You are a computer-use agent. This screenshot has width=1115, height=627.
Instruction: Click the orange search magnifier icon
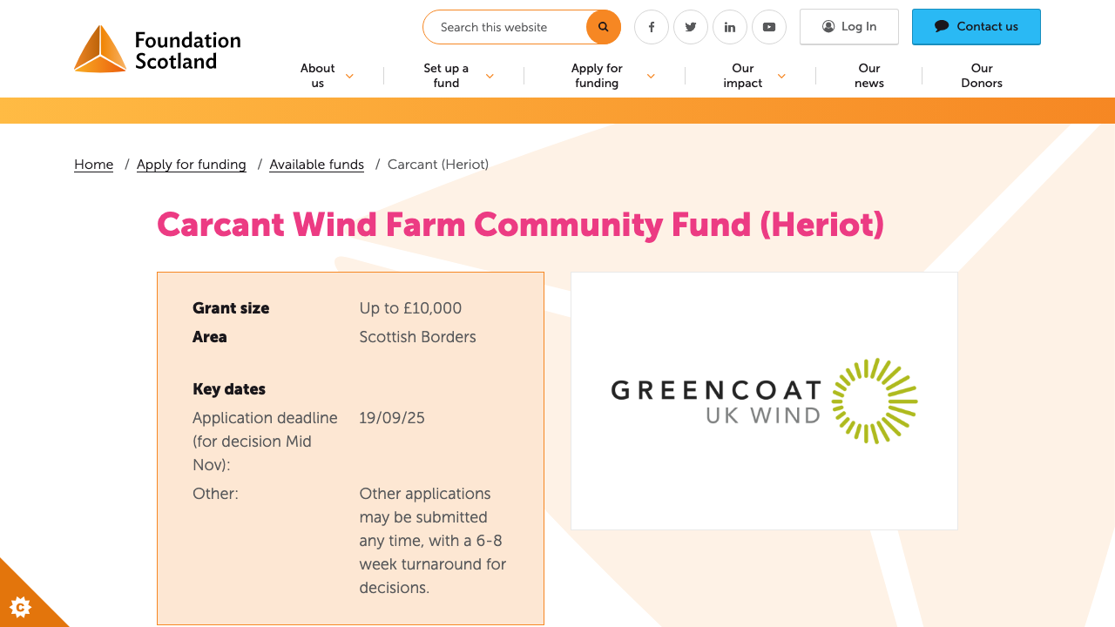(603, 27)
